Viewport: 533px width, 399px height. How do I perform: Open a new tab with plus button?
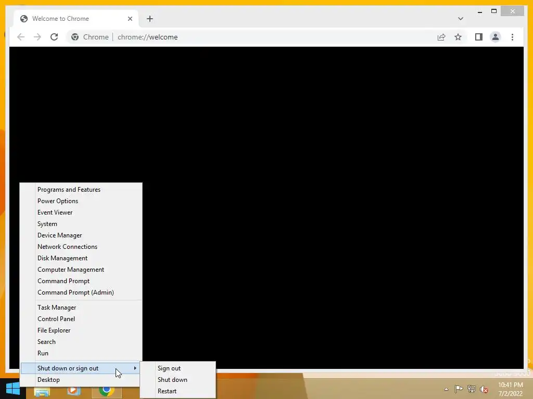pyautogui.click(x=150, y=19)
